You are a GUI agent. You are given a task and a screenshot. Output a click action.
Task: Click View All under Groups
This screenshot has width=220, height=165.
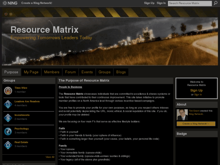50,157
